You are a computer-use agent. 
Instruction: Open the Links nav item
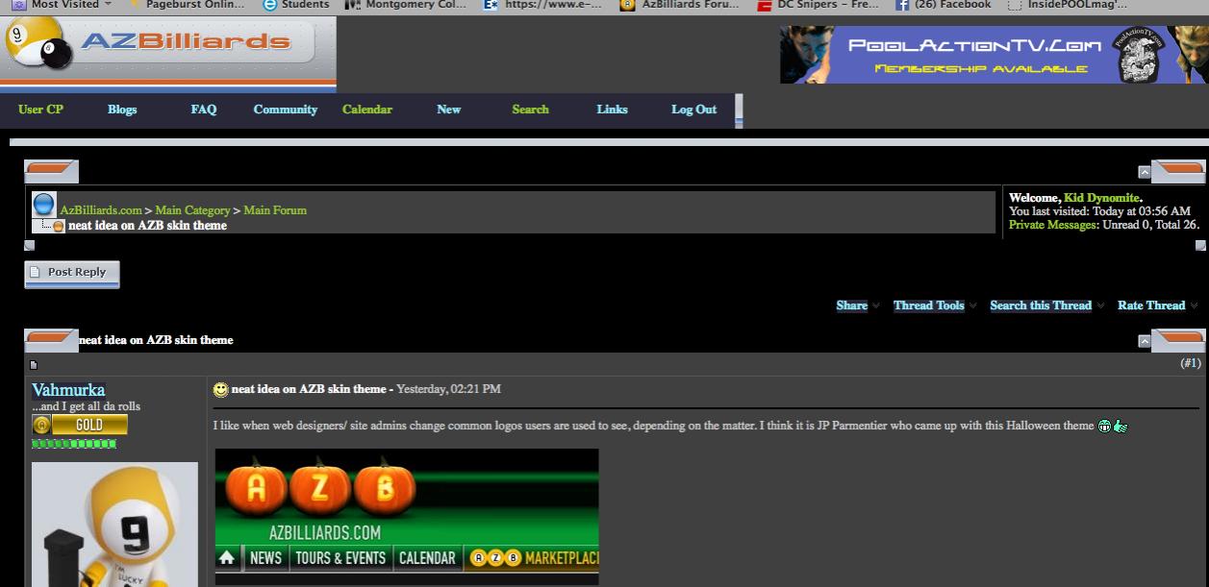[x=612, y=110]
